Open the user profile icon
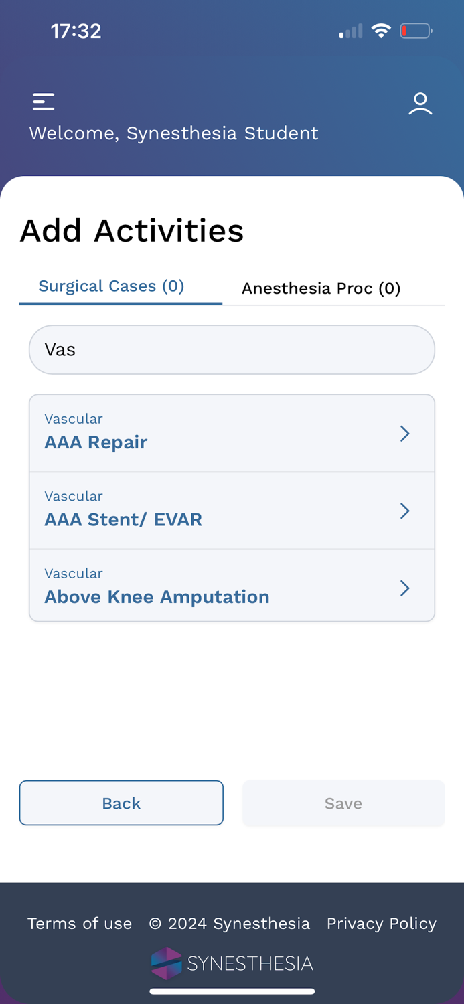 click(420, 103)
